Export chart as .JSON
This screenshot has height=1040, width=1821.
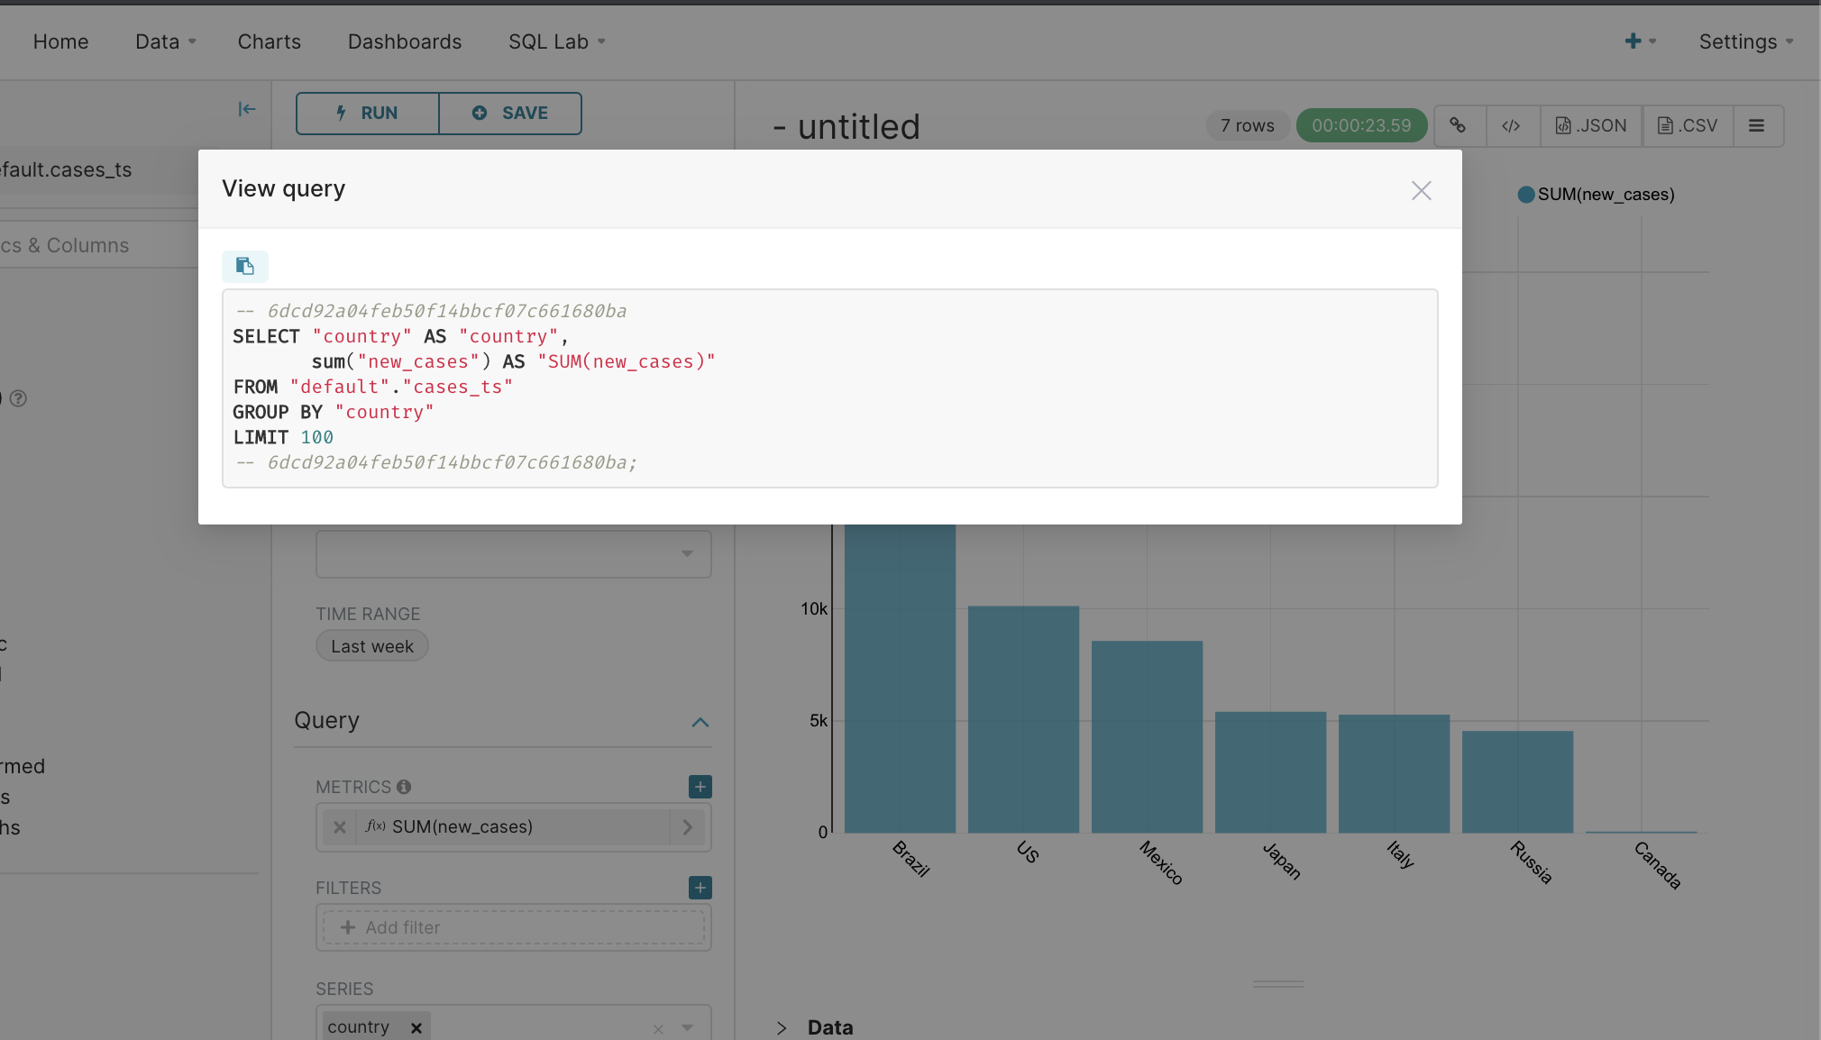tap(1591, 125)
